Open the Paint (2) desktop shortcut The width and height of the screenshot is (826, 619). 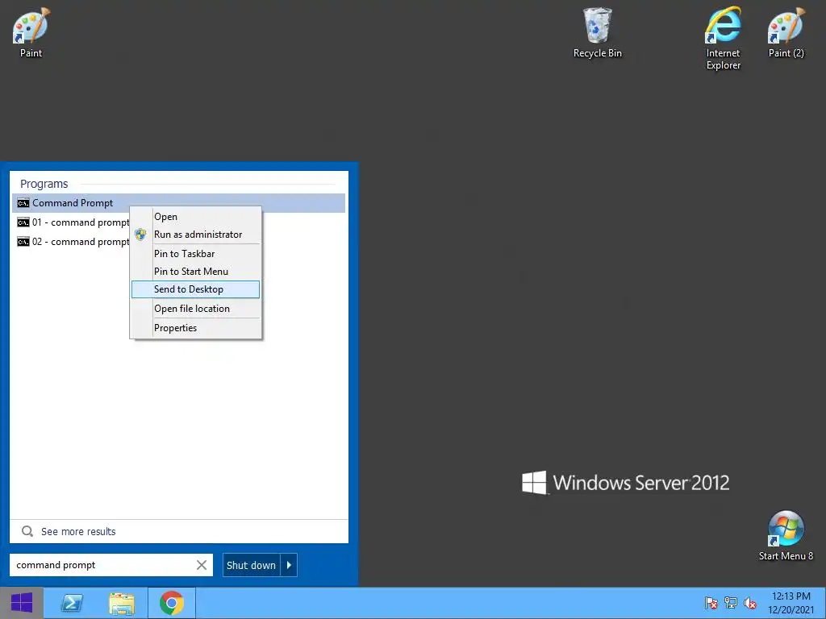pos(786,32)
